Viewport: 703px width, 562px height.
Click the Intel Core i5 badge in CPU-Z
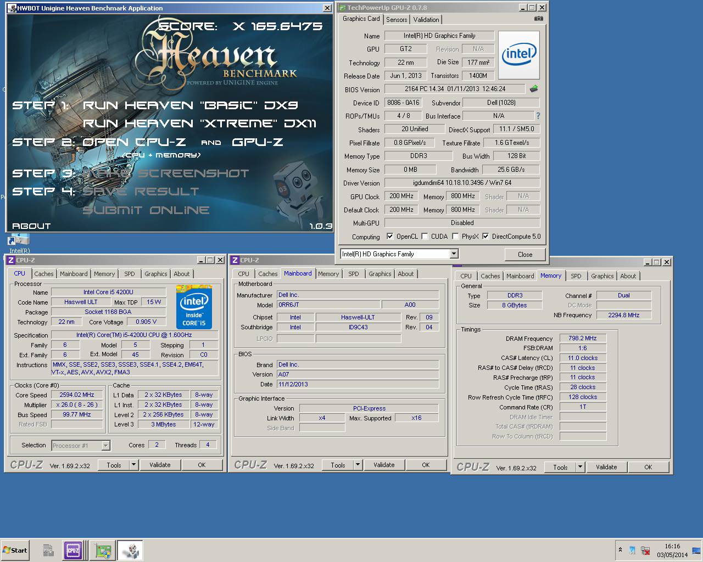[194, 307]
